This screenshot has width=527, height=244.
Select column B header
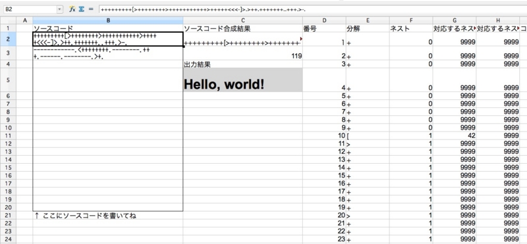(x=108, y=20)
